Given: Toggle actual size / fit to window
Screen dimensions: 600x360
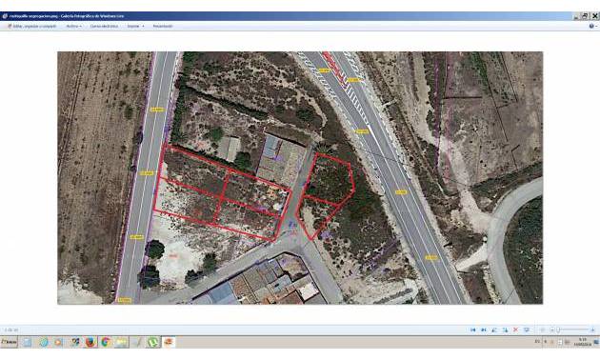Looking at the screenshot, I should coord(542,330).
